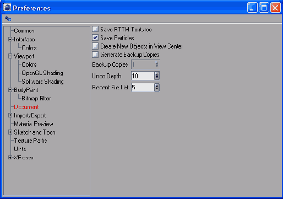Screen dimensions: 283x199
Task: Collapse the Interface tree node
Action: (10, 39)
